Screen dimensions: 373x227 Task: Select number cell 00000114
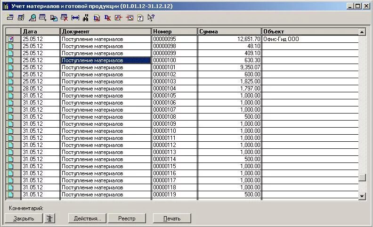point(175,159)
